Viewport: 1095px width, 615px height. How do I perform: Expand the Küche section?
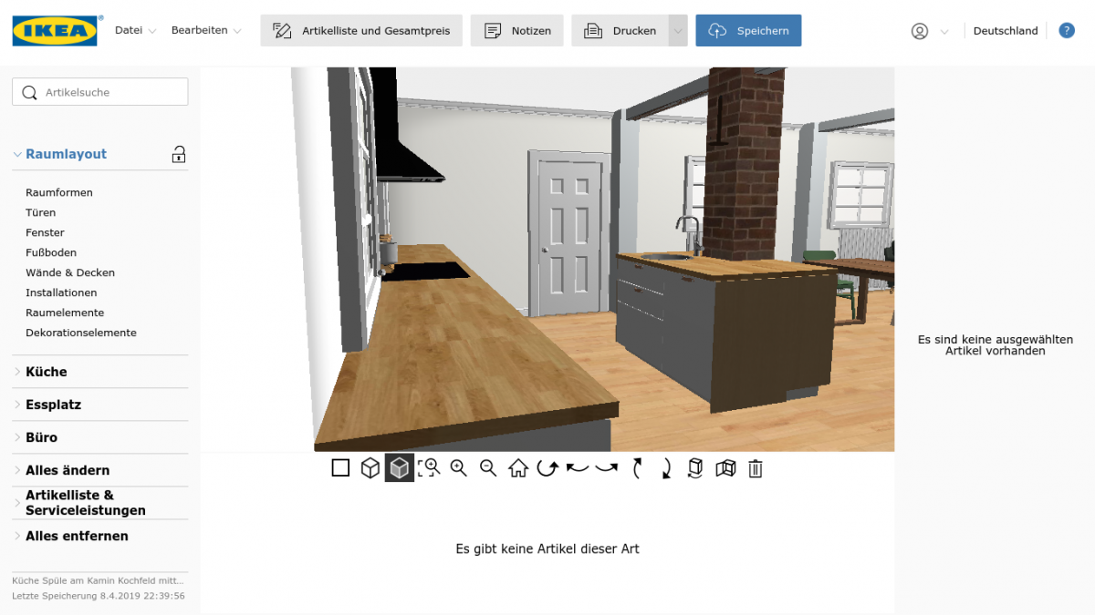coord(46,372)
